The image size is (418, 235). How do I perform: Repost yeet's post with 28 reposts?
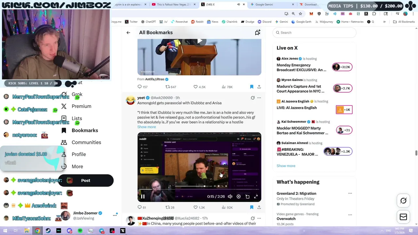[170, 207]
